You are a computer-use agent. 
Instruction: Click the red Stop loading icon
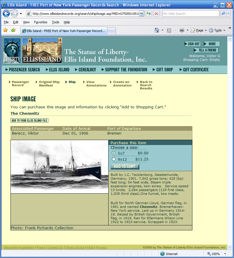tap(156, 13)
